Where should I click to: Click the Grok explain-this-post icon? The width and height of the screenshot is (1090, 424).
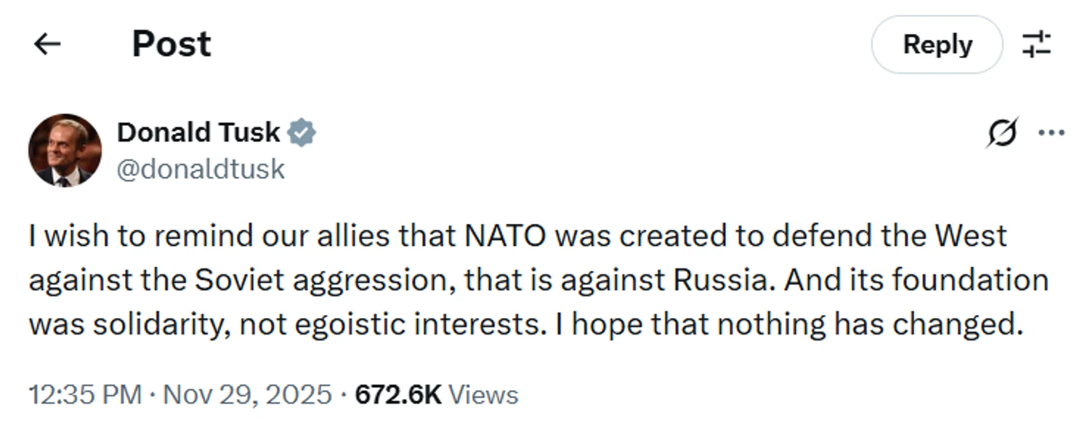pos(1002,133)
